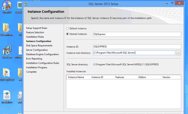The width and height of the screenshot is (188, 114).
Task: Click the Instance root directory field
Action: pos(134,53)
